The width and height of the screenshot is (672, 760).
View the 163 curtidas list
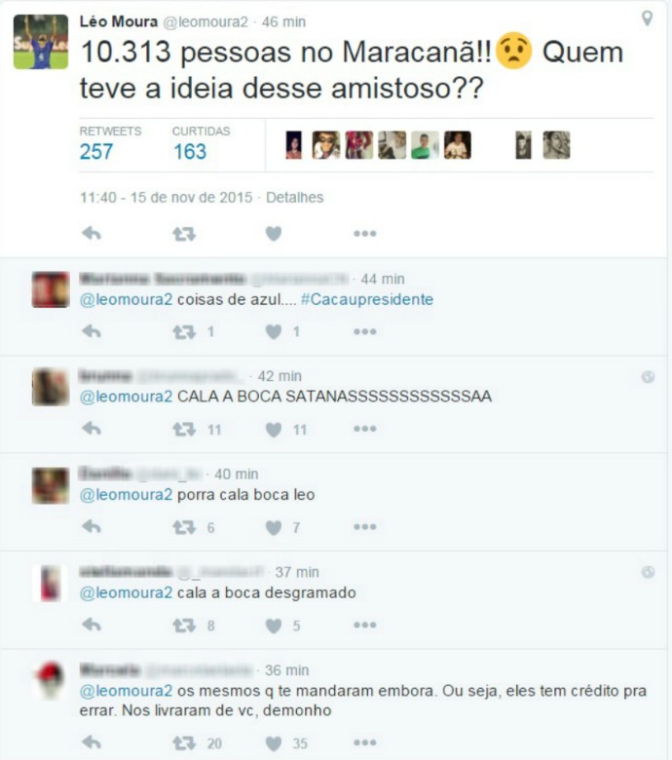point(190,152)
